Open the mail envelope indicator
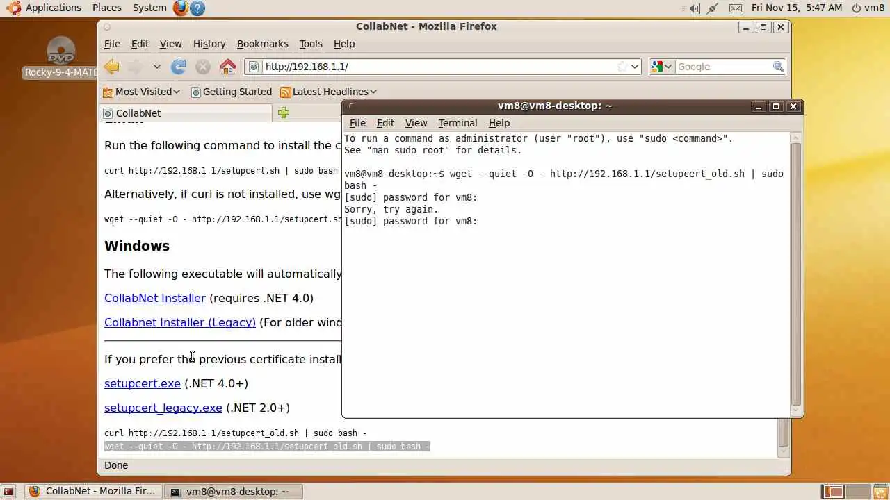 coord(736,8)
